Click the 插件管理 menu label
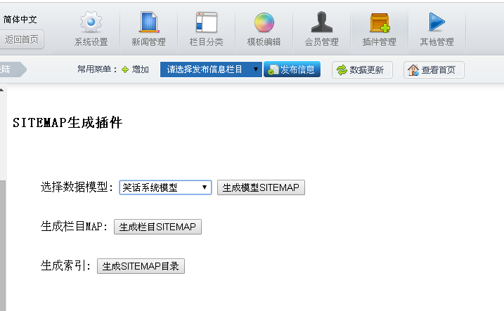Screen dimensions: 504x311 click(380, 41)
